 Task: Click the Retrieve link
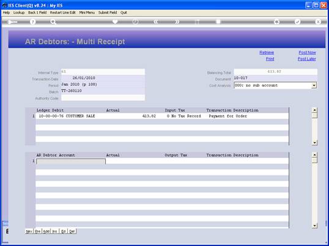267,53
